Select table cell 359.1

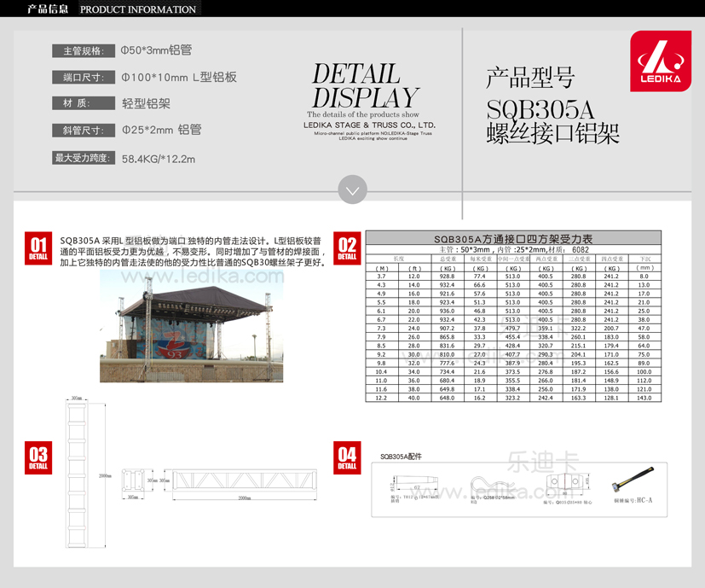pyautogui.click(x=546, y=329)
